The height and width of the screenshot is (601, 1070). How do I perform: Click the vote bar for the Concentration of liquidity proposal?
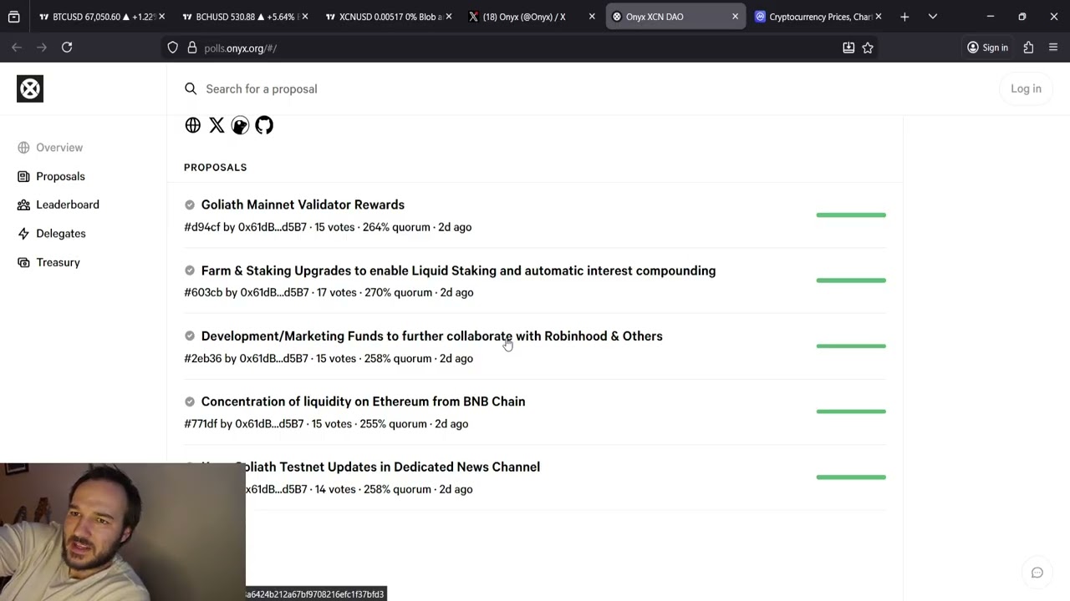coord(851,412)
